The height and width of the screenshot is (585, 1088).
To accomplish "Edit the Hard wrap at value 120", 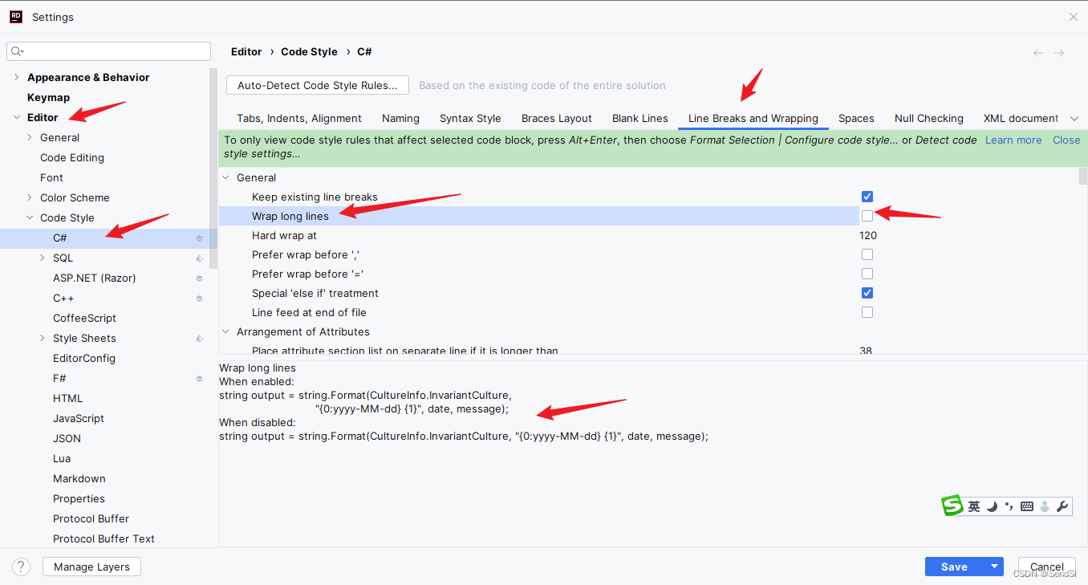I will point(868,235).
